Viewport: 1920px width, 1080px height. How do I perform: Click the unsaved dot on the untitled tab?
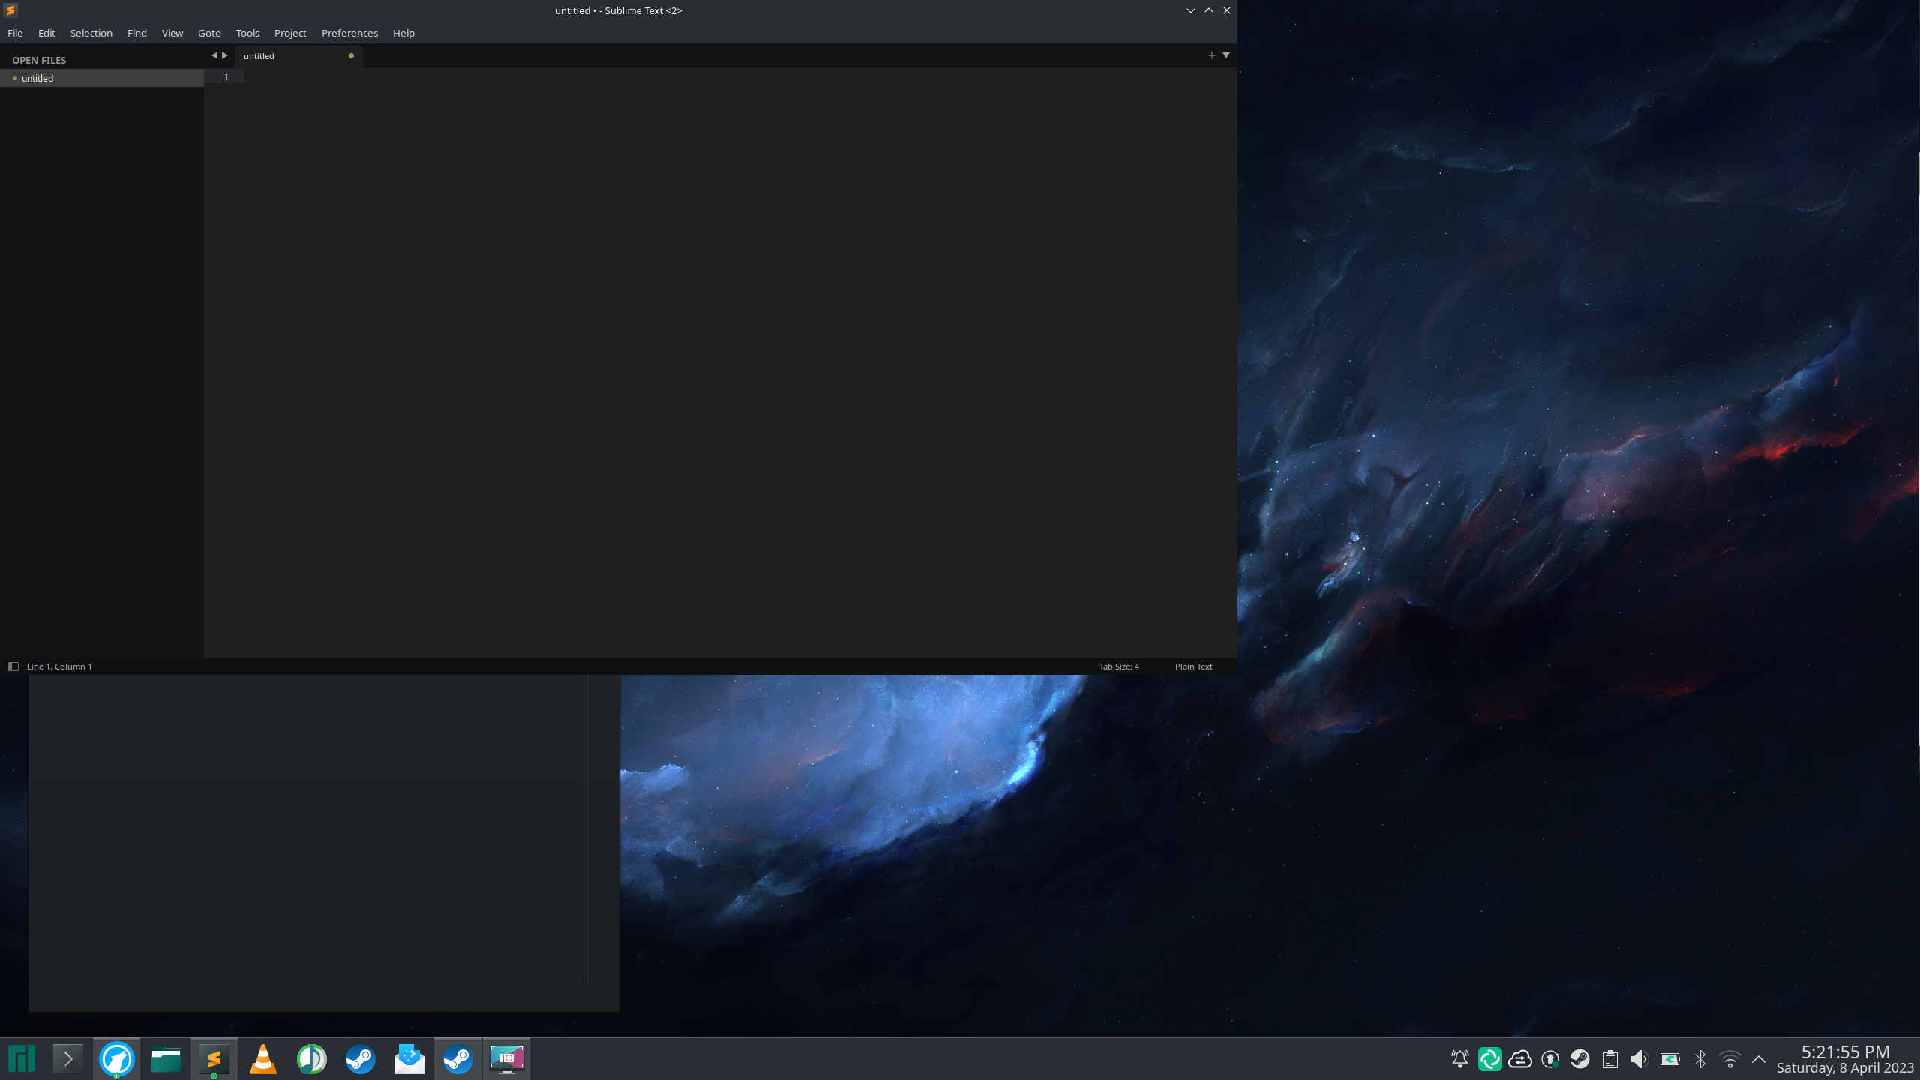click(x=351, y=56)
